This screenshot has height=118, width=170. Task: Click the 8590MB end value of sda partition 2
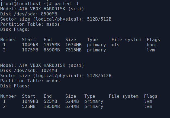tap(52, 50)
